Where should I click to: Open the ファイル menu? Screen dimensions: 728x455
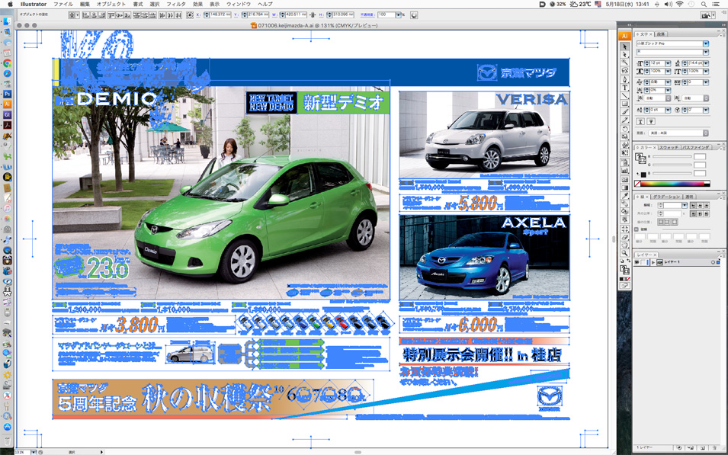coord(63,4)
